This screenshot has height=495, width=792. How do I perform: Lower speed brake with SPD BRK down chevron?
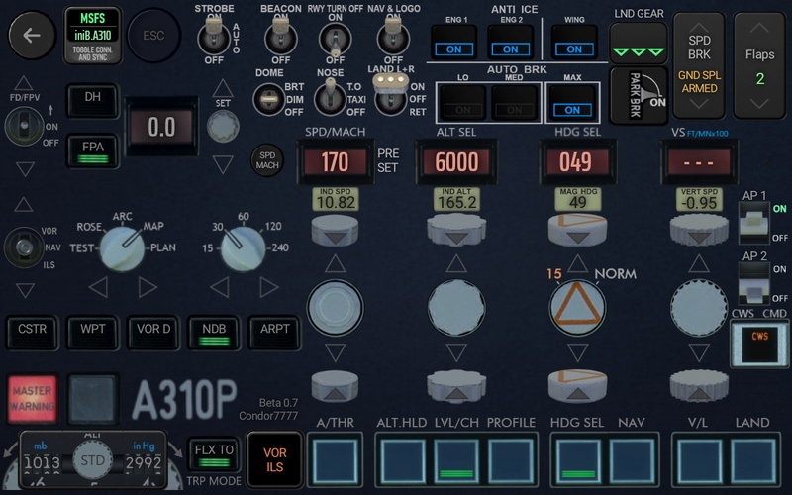[x=699, y=104]
